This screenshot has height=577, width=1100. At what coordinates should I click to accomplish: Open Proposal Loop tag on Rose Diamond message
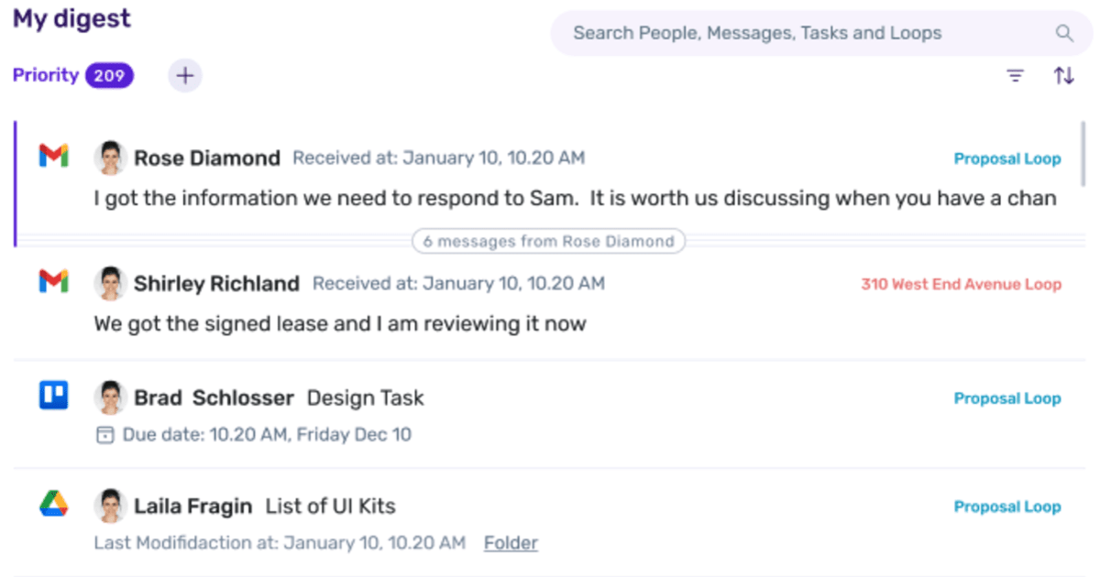click(1007, 158)
